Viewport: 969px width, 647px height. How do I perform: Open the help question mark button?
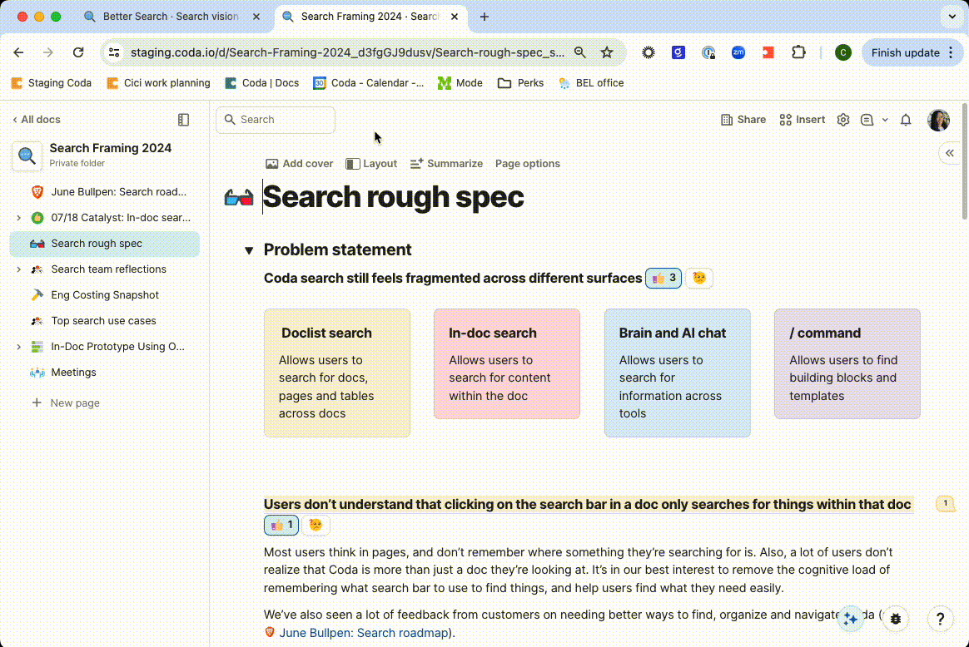click(940, 619)
